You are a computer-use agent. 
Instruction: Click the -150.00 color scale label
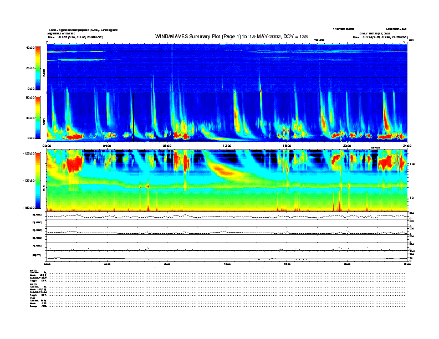pos(29,208)
